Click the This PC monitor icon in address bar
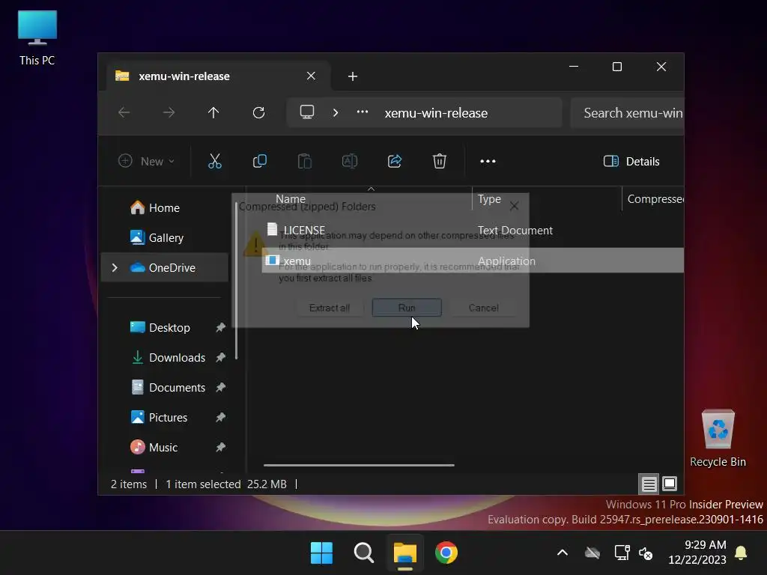The image size is (767, 575). [307, 112]
